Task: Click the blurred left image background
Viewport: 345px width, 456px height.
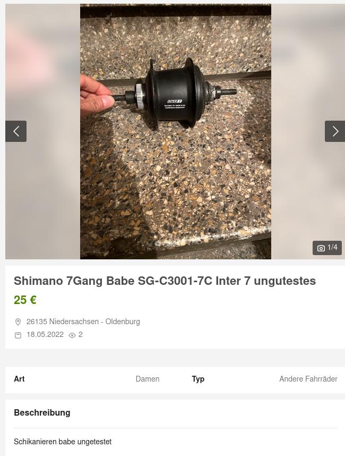Action: click(x=42, y=73)
